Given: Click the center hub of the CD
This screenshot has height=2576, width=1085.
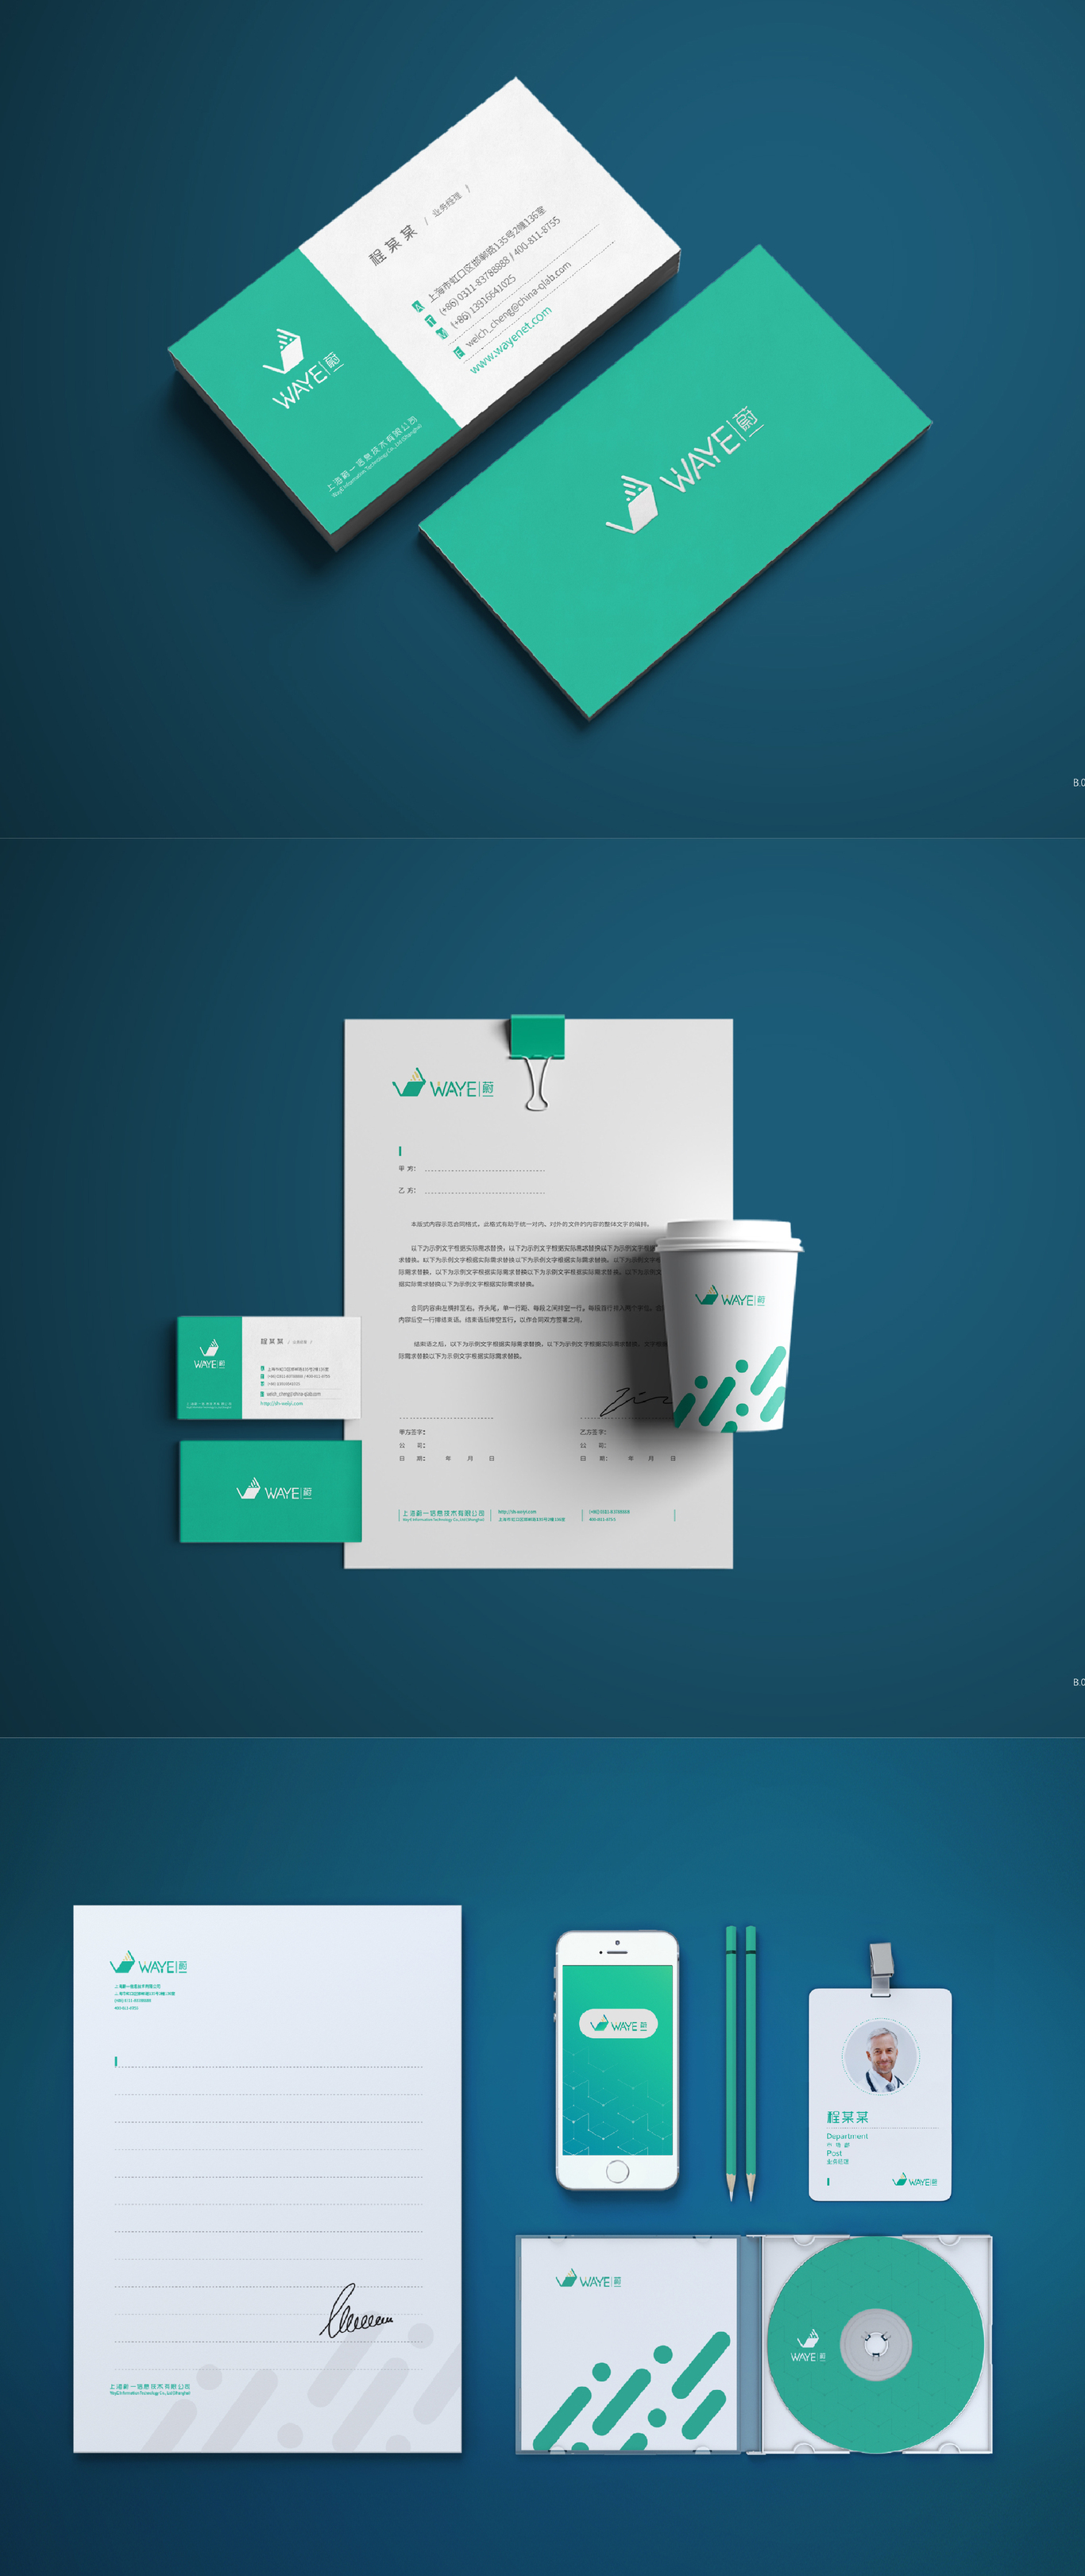Looking at the screenshot, I should click(x=876, y=2344).
